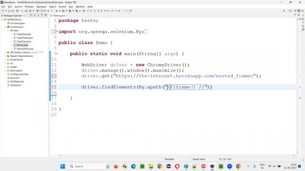Click the Coverage launch icon
305x171 pixels.
click(70, 11)
